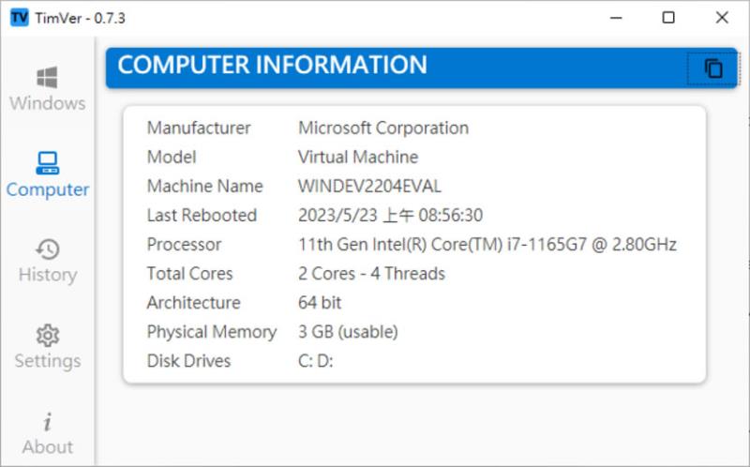
Task: Open the Windows page in sidebar
Action: click(48, 89)
